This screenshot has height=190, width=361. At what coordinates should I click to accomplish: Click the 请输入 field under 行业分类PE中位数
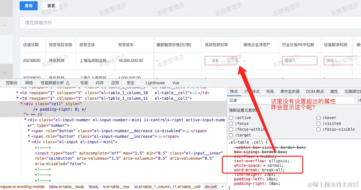coord(299,61)
